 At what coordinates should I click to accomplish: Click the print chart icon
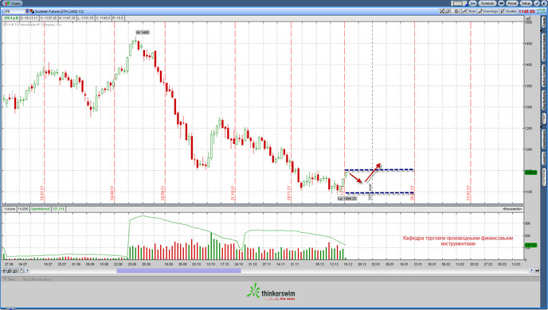click(x=448, y=11)
